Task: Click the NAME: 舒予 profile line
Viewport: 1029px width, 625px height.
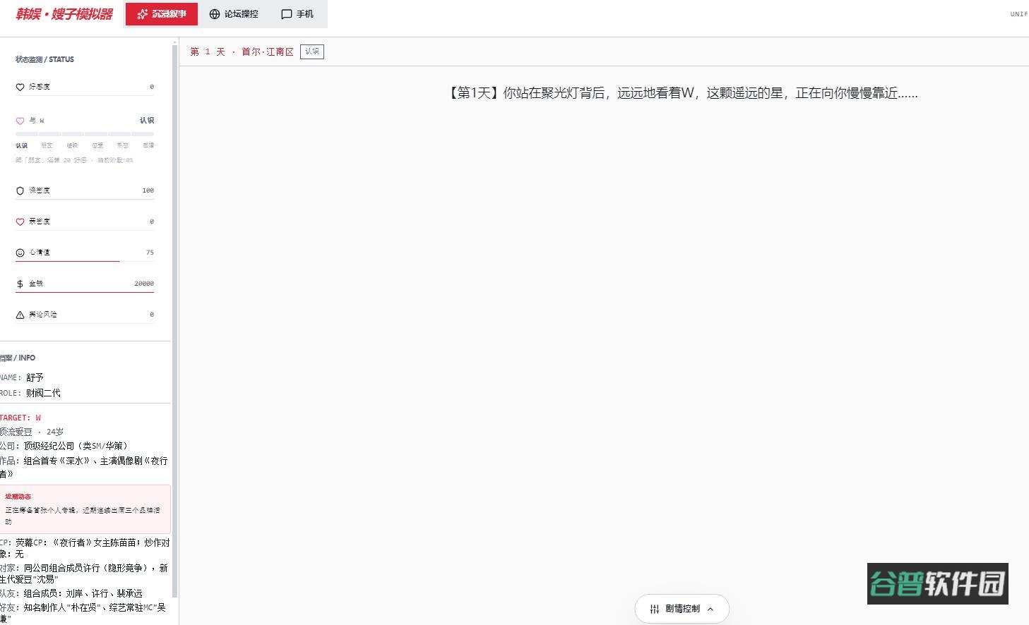Action: (22, 377)
